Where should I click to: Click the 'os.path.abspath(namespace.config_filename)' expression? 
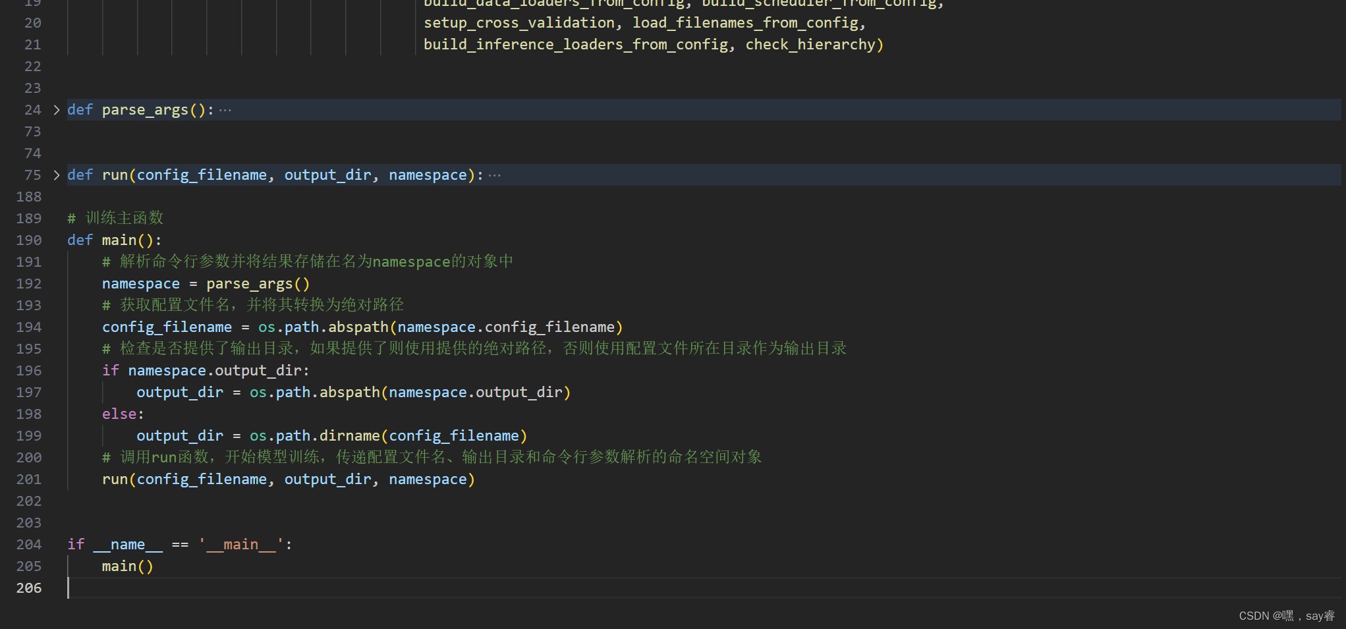440,327
